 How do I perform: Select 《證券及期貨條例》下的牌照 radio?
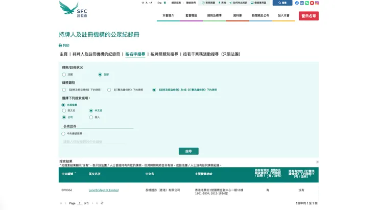point(64,90)
